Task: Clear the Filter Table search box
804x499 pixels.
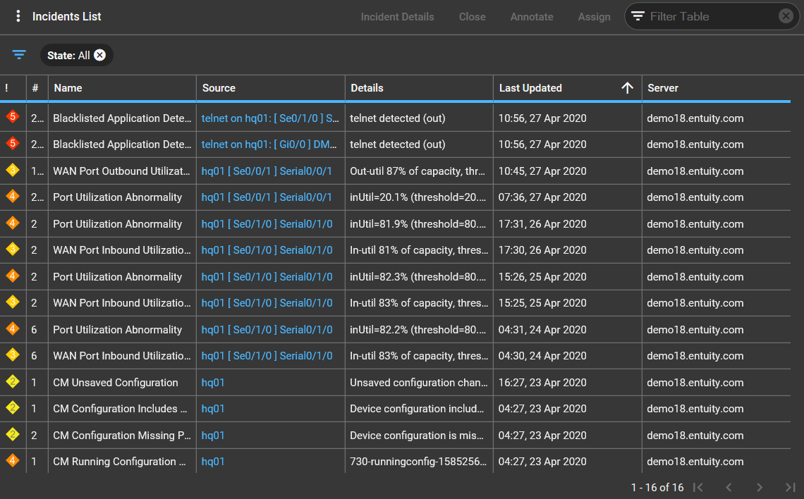Action: [x=786, y=16]
